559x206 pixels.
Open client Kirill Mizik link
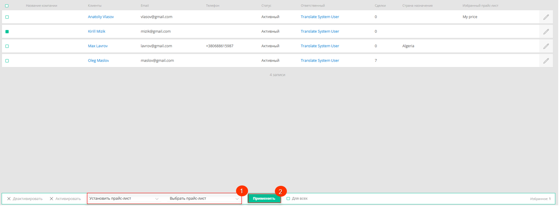tap(97, 31)
